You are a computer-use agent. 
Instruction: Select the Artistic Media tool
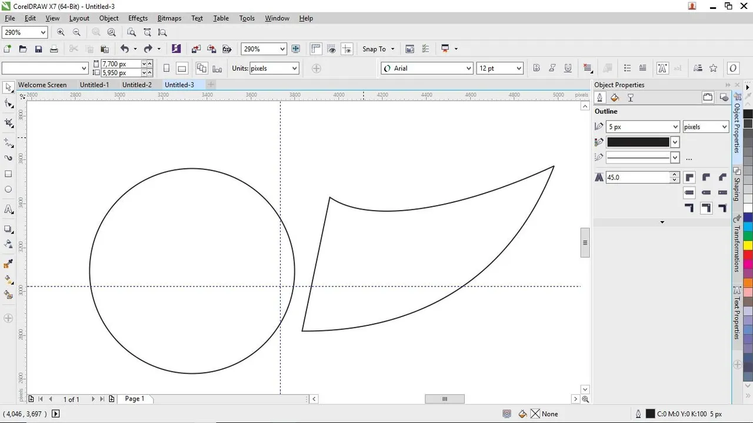[8, 158]
